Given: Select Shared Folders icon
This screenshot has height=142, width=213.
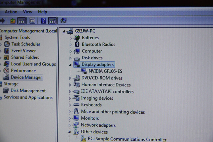Looking at the screenshot, I should click(x=6, y=58).
